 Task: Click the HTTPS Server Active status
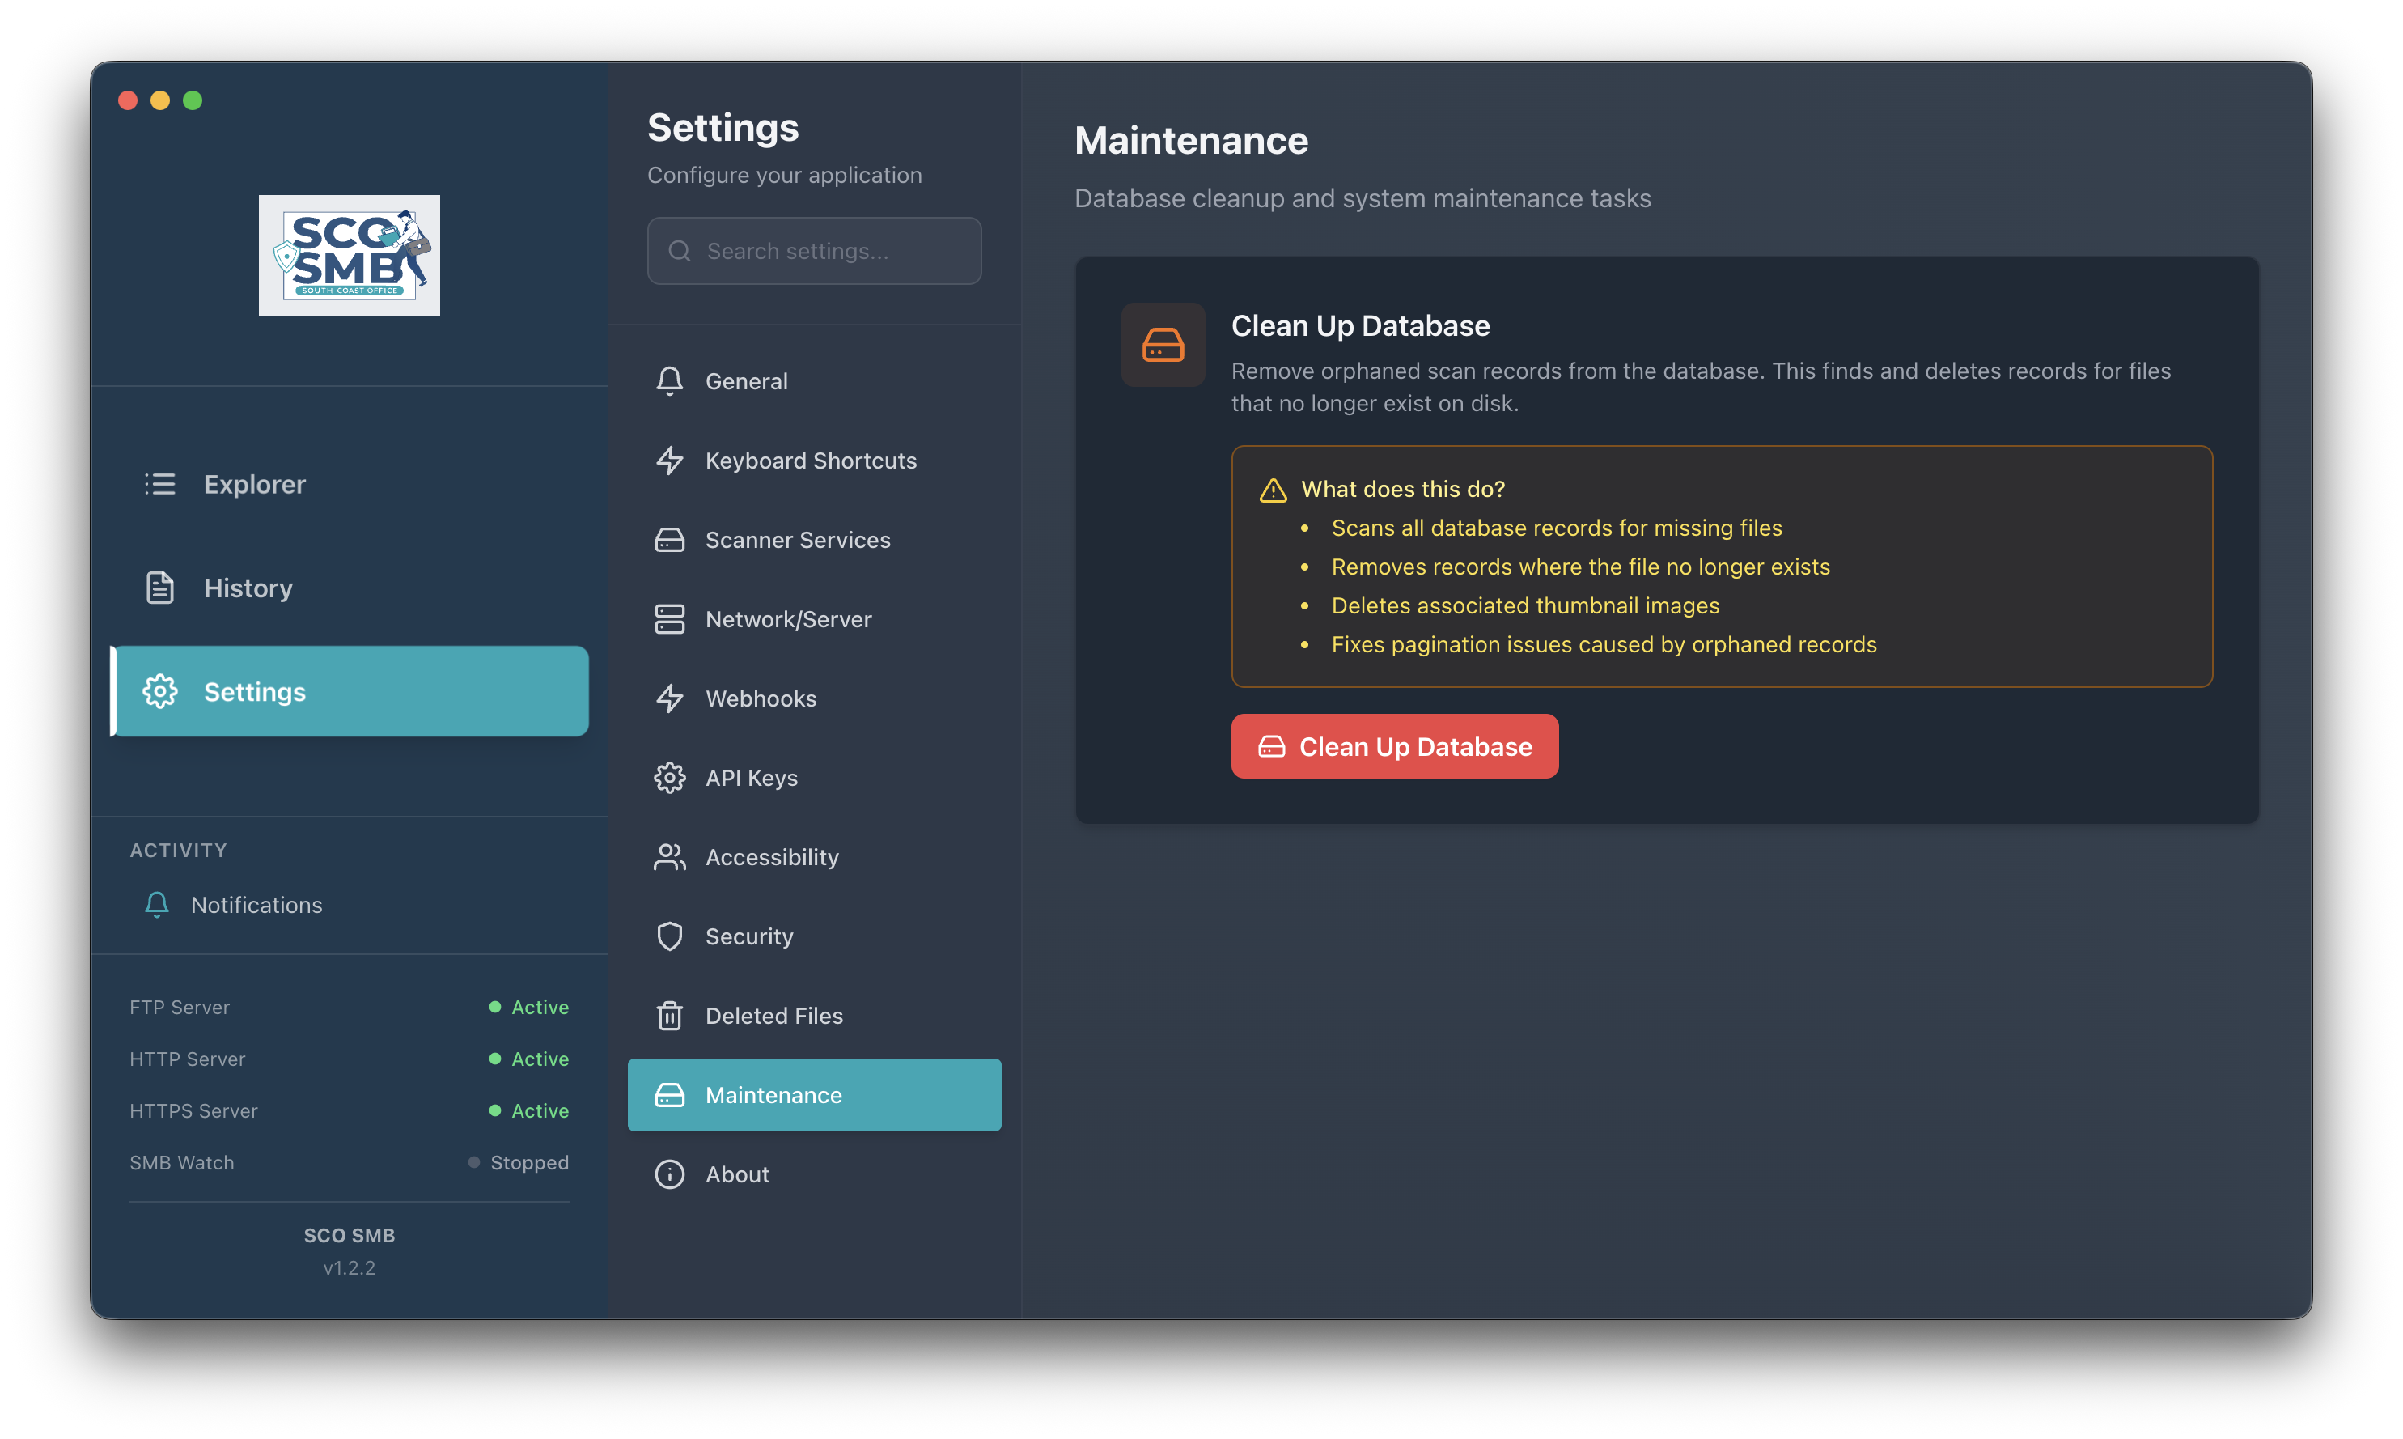(x=528, y=1111)
